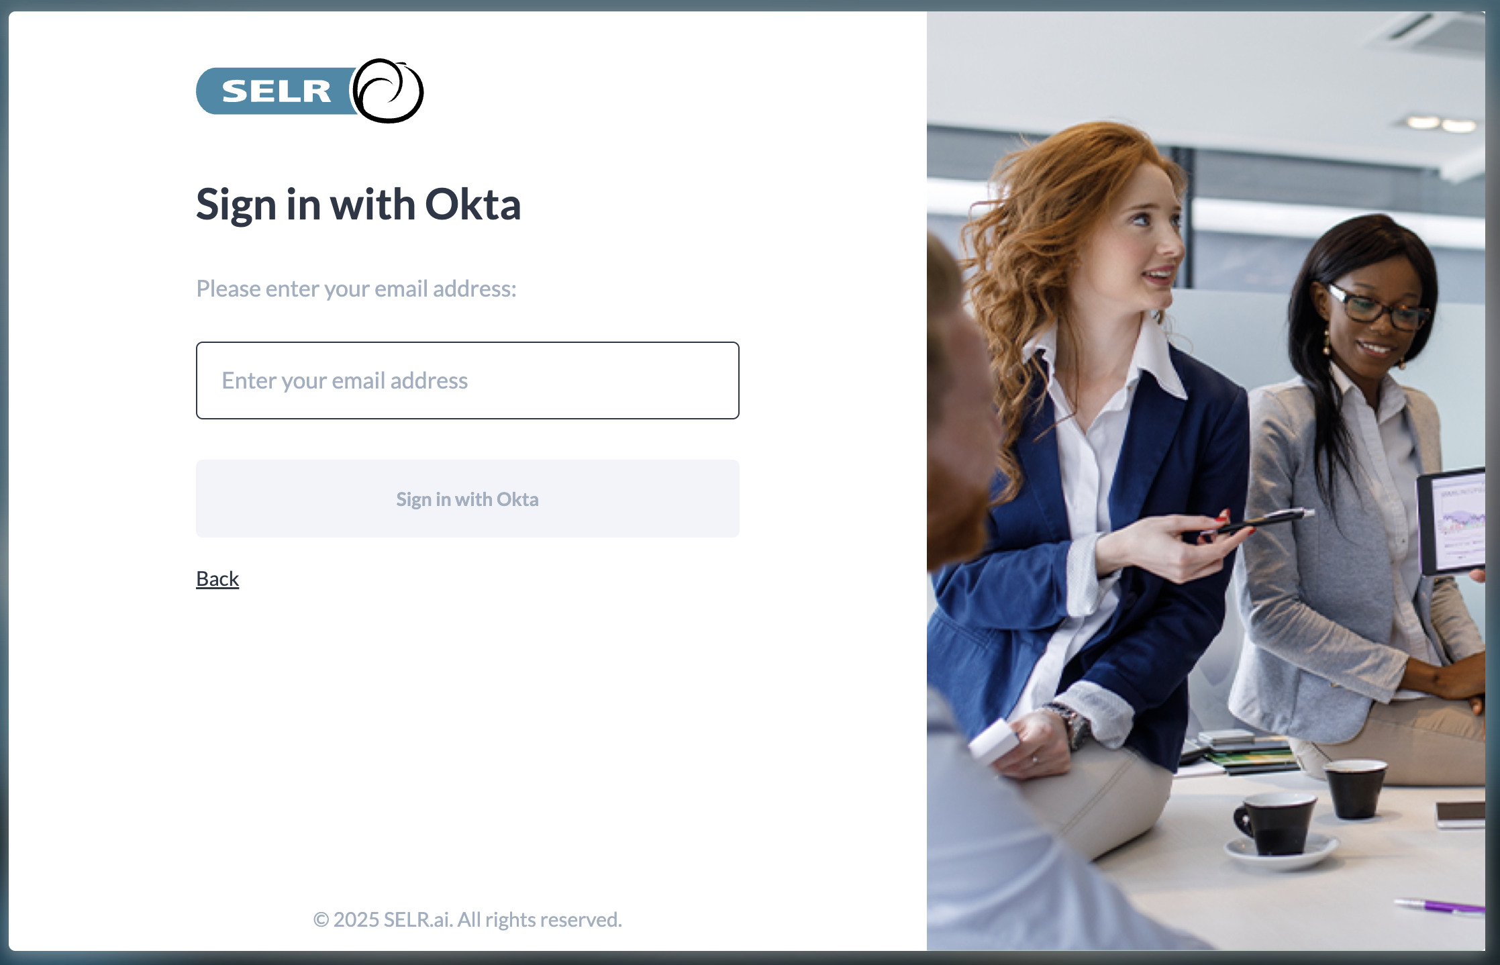Viewport: 1500px width, 965px height.
Task: Focus the email address input field
Action: point(468,380)
